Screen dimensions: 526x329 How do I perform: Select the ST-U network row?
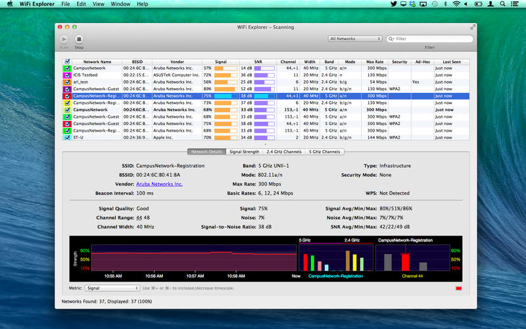pos(266,138)
